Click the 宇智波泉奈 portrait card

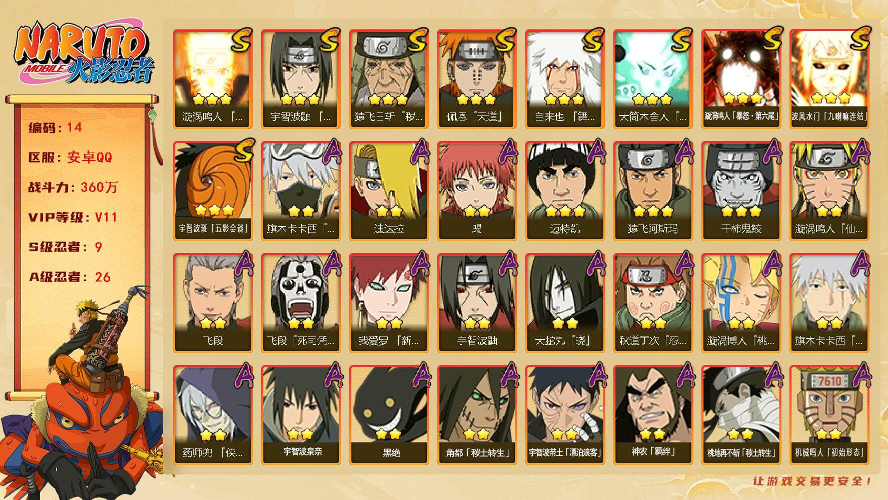coord(301,415)
